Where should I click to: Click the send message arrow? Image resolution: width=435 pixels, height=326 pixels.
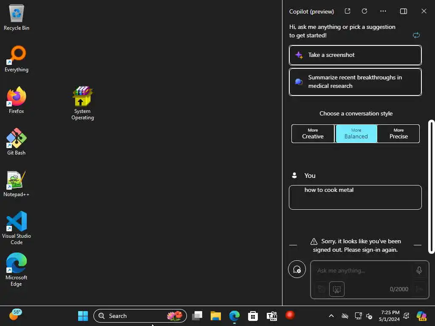click(x=419, y=289)
